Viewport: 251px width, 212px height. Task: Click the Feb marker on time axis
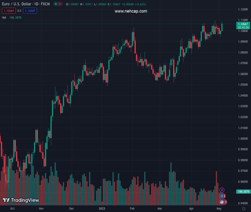pyautogui.click(x=132, y=209)
